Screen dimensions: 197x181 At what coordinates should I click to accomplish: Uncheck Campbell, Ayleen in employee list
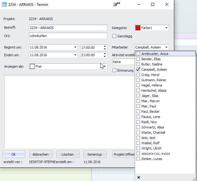point(138,69)
